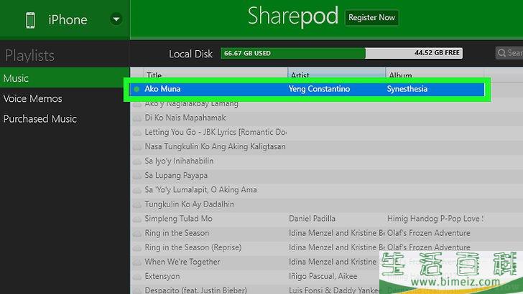
Task: Click cloud icon beside Extensyon
Action: [137, 277]
